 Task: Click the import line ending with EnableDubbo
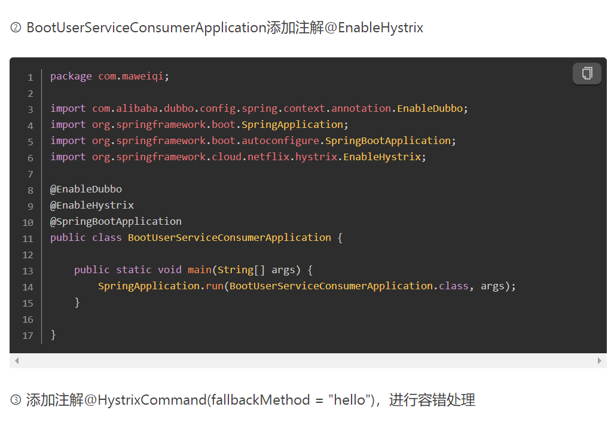[x=259, y=108]
